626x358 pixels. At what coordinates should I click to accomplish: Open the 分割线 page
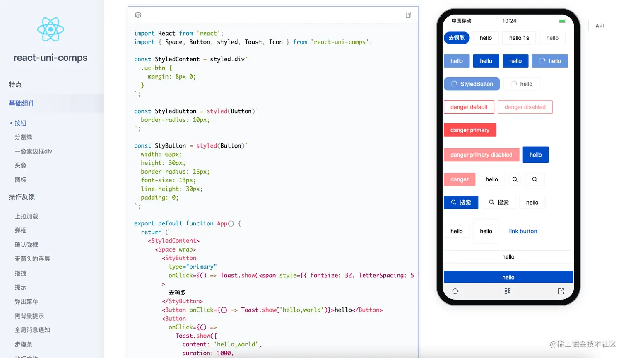click(x=23, y=137)
